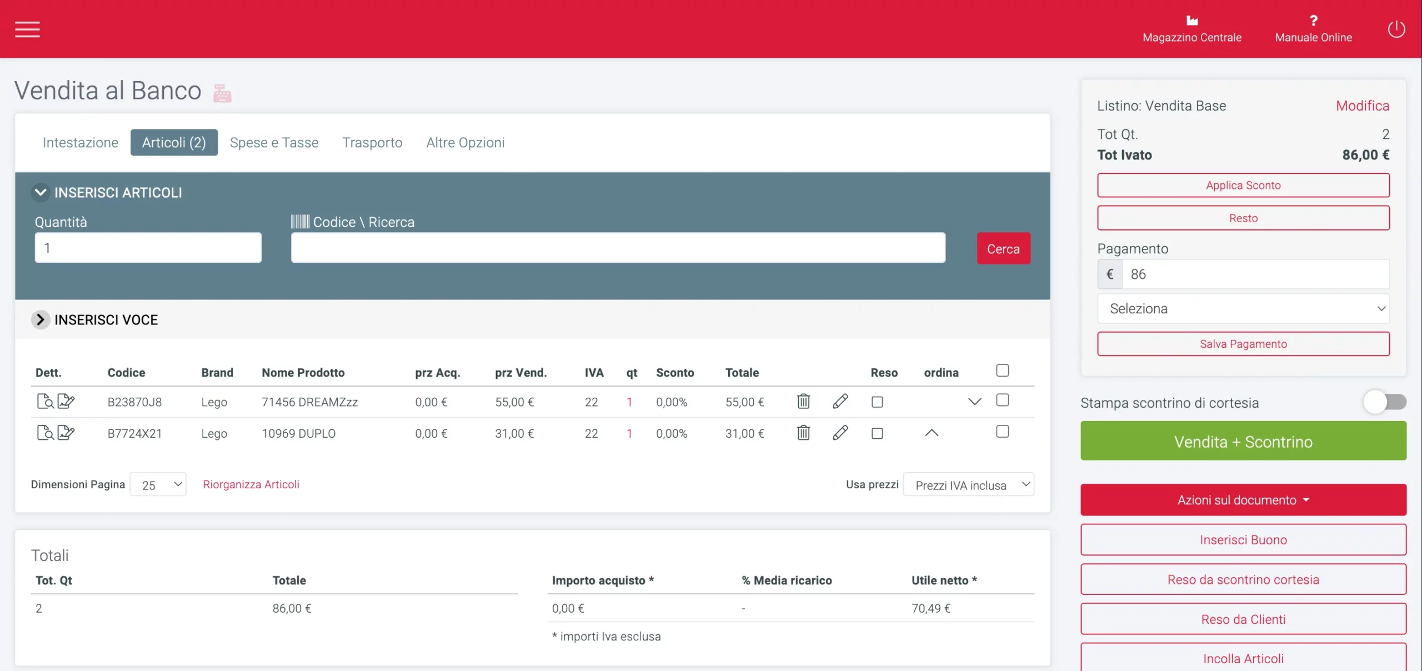
Task: Select the 71456 DREAMZzz row checkbox
Action: pyautogui.click(x=1002, y=400)
